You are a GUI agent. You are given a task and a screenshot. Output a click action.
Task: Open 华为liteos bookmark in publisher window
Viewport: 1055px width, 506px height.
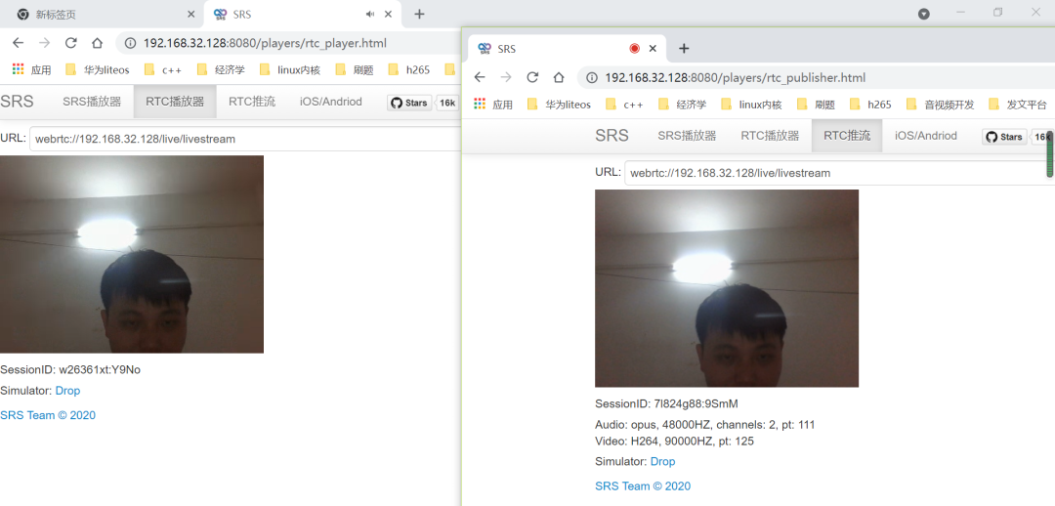[559, 105]
